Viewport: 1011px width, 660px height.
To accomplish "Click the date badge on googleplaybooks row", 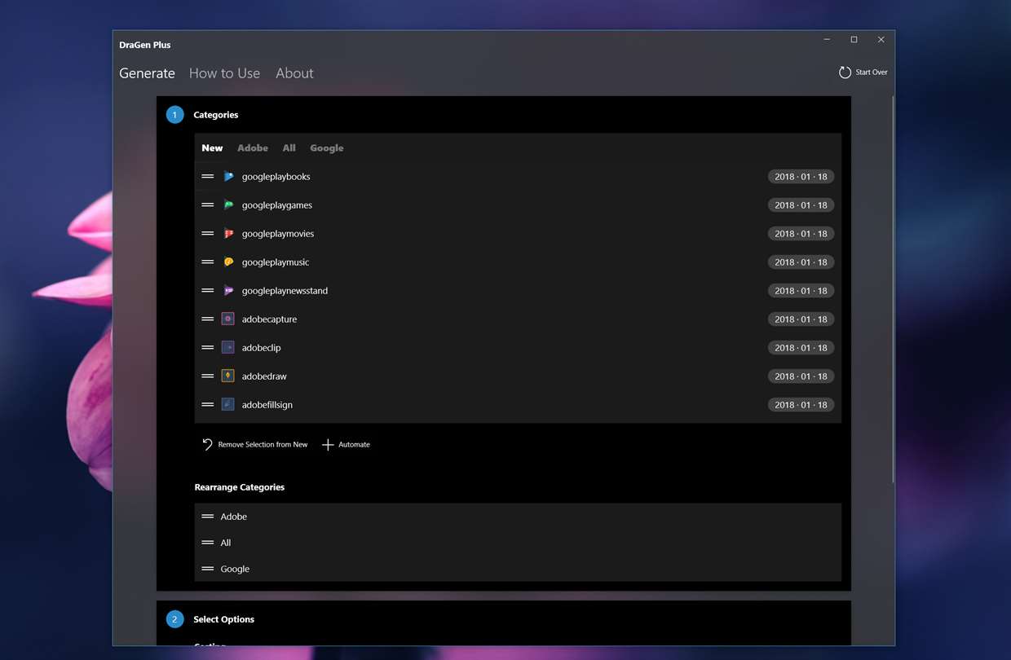I will [x=801, y=177].
